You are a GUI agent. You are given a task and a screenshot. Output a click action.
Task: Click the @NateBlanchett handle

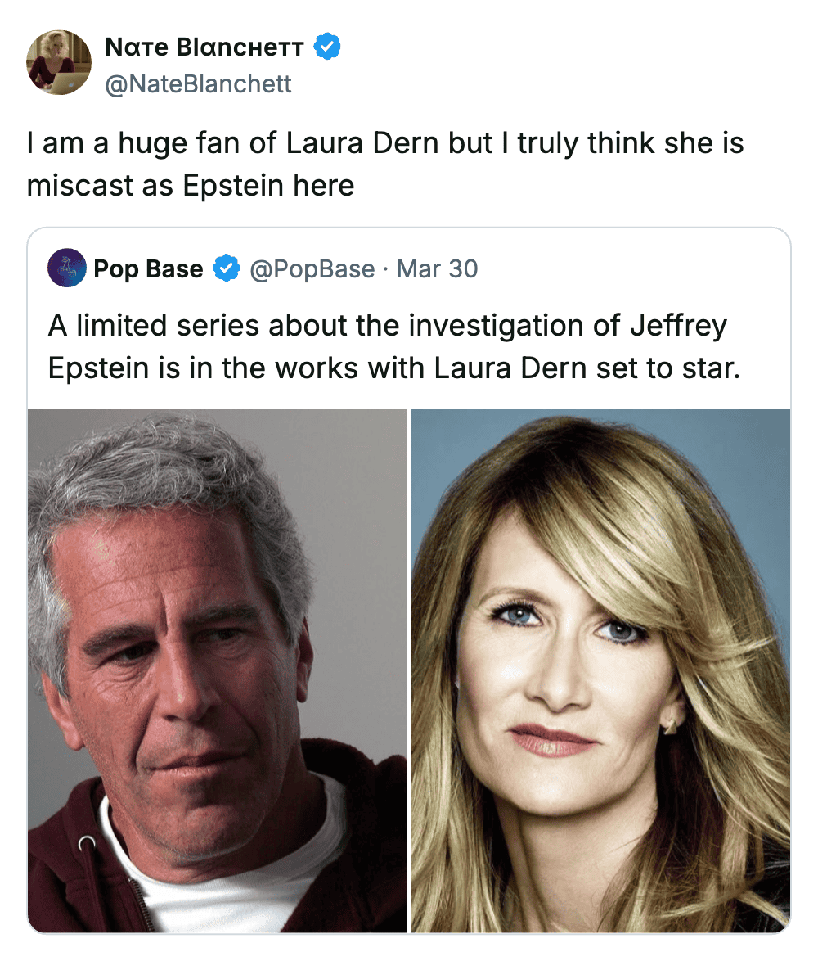tap(198, 84)
